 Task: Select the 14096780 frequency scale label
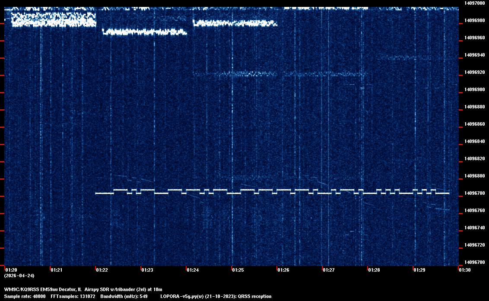[474, 193]
